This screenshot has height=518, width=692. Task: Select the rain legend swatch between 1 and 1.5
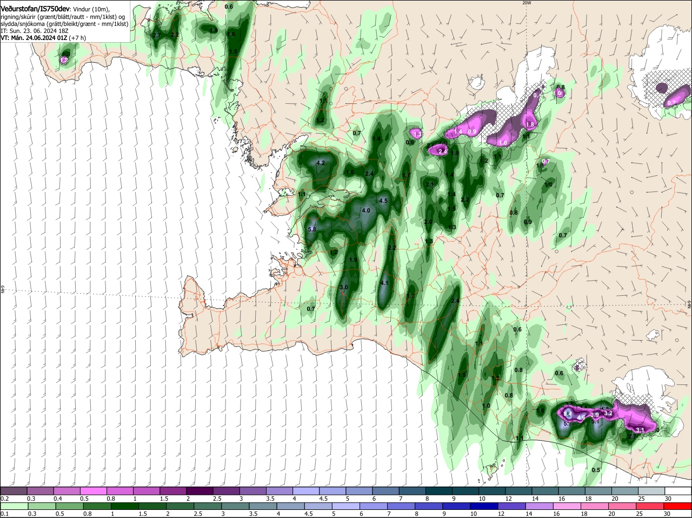tap(124, 506)
